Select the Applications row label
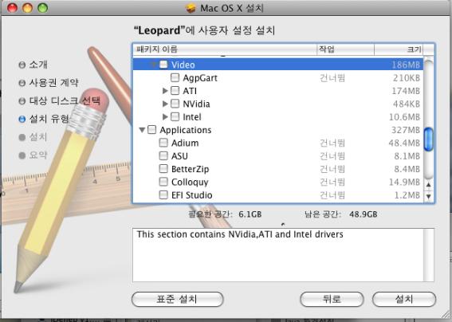The height and width of the screenshot is (322, 452). (x=186, y=130)
